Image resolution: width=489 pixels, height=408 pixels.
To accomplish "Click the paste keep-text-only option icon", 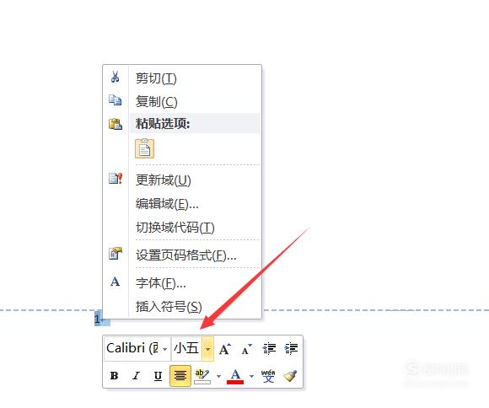I will coord(144,148).
